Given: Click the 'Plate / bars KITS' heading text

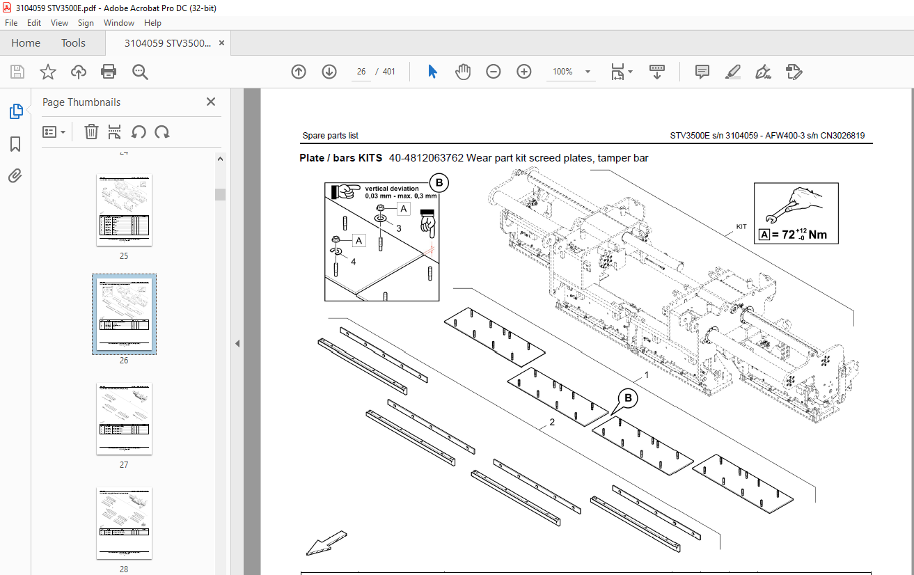Looking at the screenshot, I should (340, 158).
